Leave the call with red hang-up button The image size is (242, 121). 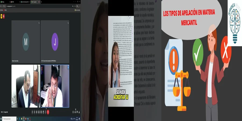pyautogui.click(x=48, y=112)
